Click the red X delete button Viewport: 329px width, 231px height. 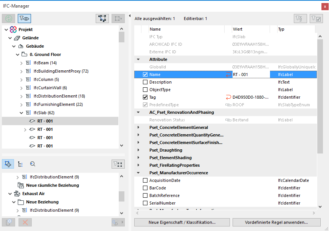[25, 222]
